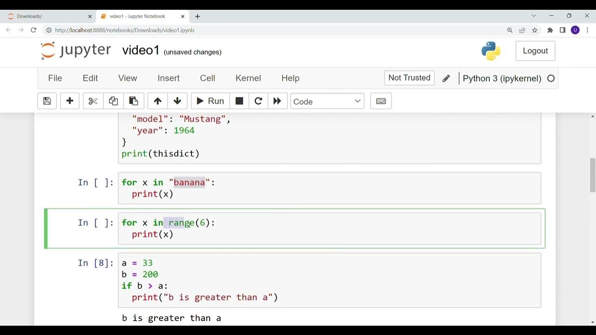Click the Logout button
This screenshot has height=335, width=596.
pyautogui.click(x=535, y=51)
